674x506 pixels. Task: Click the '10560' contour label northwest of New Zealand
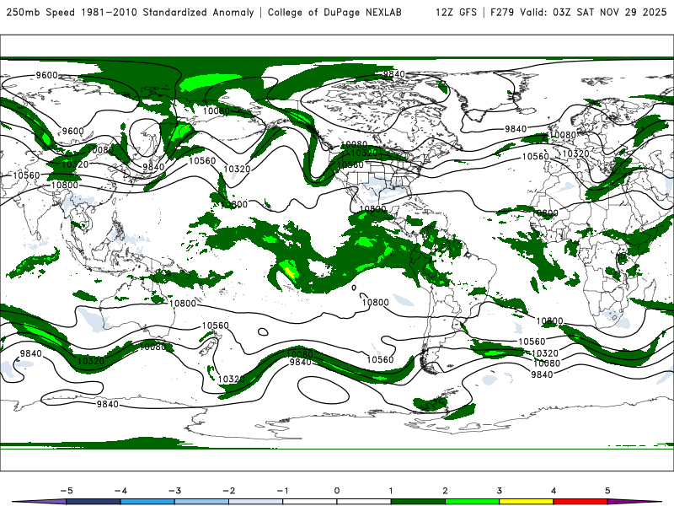(216, 326)
